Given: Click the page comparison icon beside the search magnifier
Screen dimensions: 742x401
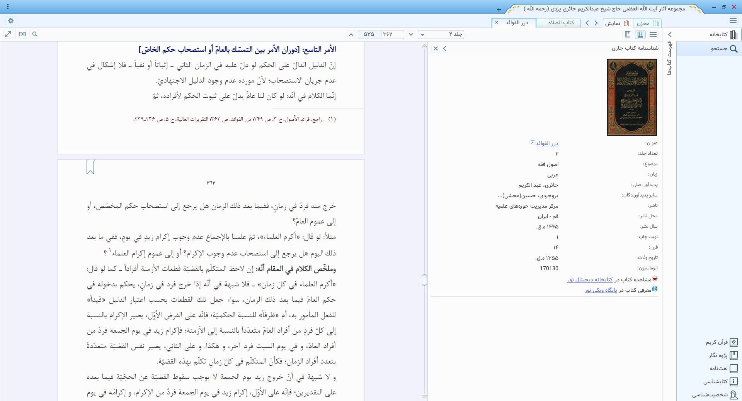Looking at the screenshot, I should [x=23, y=34].
